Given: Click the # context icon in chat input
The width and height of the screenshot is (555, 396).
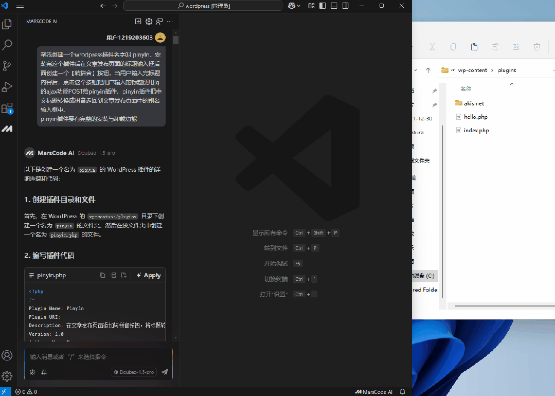Looking at the screenshot, I should pyautogui.click(x=44, y=372).
